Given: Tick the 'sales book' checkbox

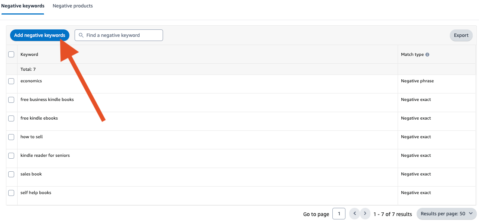Looking at the screenshot, I should click(x=11, y=174).
